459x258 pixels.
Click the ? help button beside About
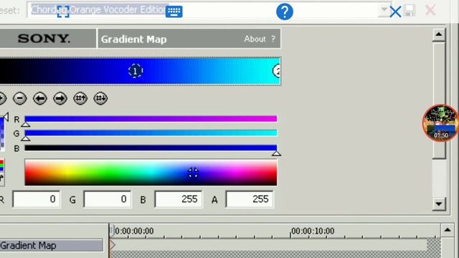273,39
